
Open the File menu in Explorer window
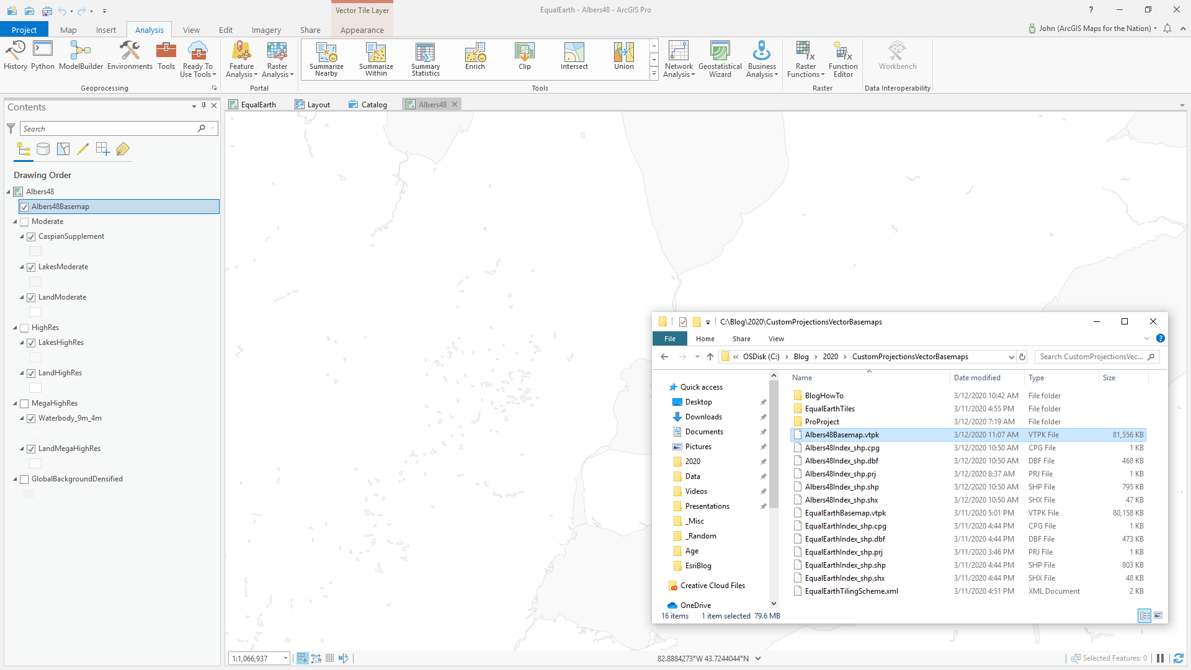pyautogui.click(x=670, y=339)
